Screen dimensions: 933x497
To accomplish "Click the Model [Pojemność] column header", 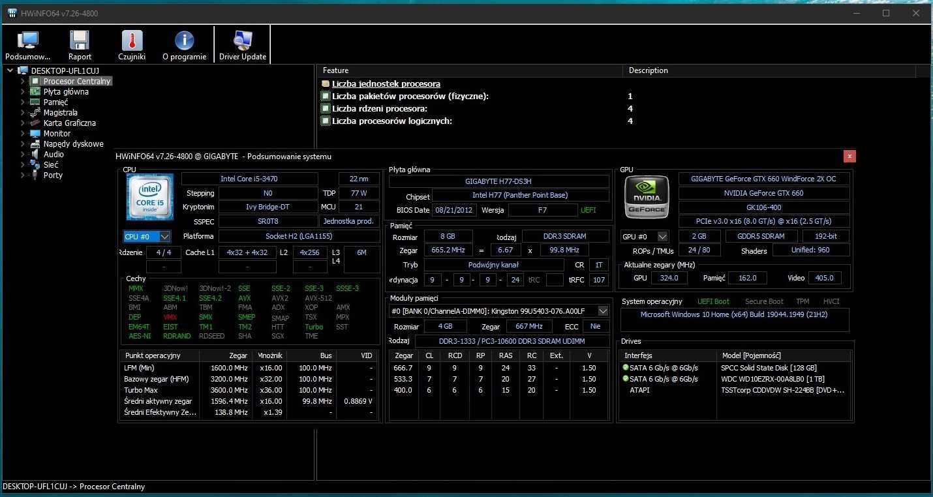I will (784, 355).
